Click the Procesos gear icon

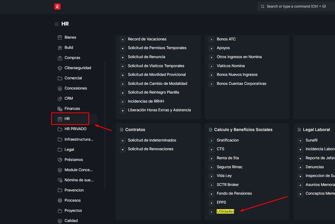[x=60, y=200]
